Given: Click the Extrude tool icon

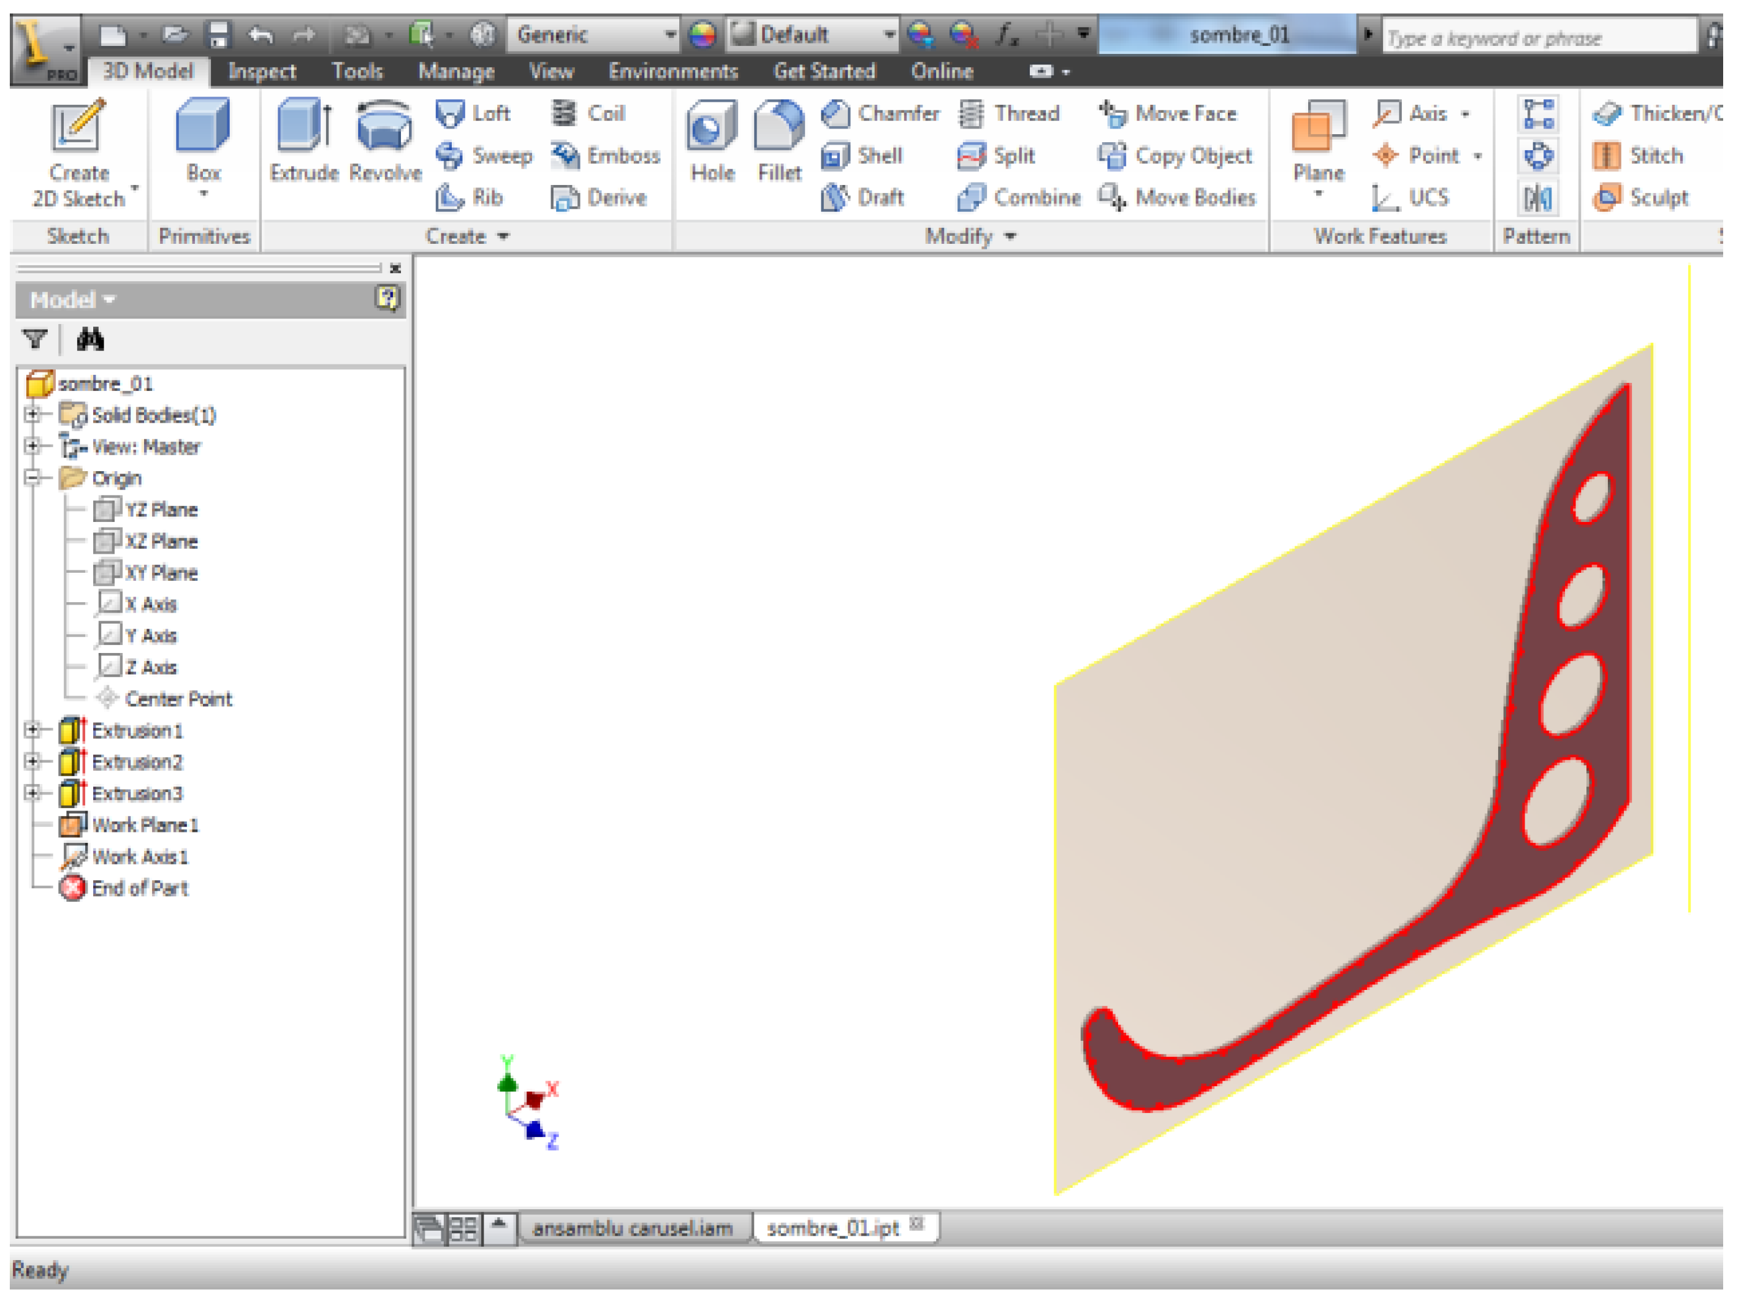Looking at the screenshot, I should click(x=303, y=127).
